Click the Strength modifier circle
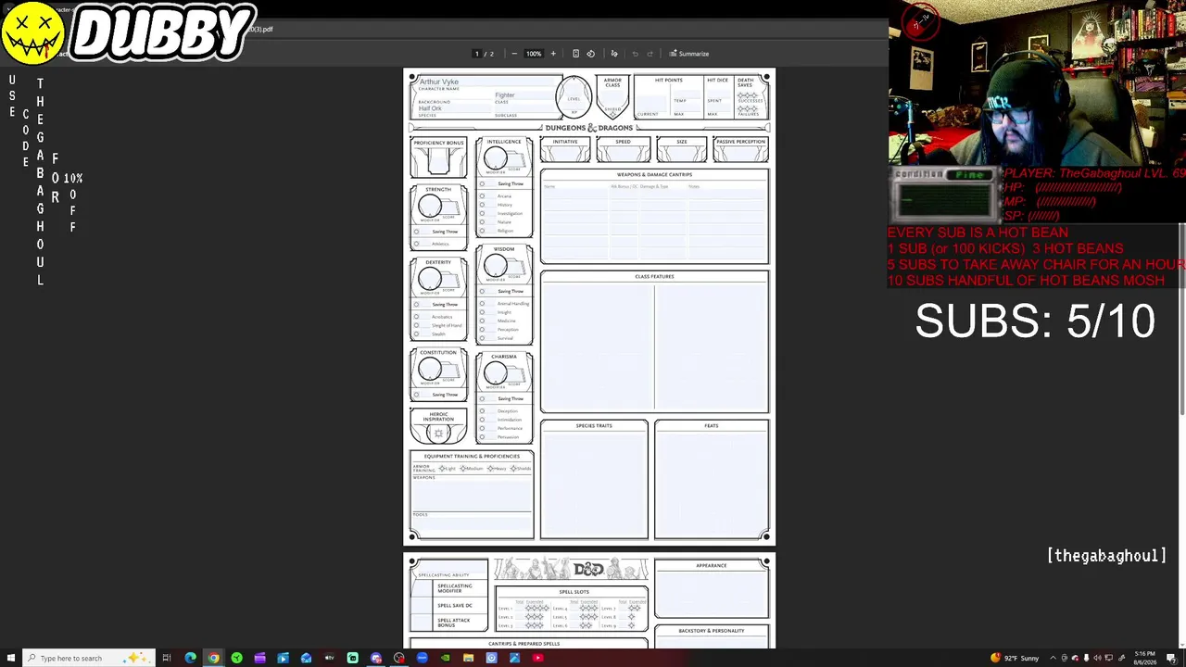Viewport: 1186px width, 667px height. [x=429, y=208]
